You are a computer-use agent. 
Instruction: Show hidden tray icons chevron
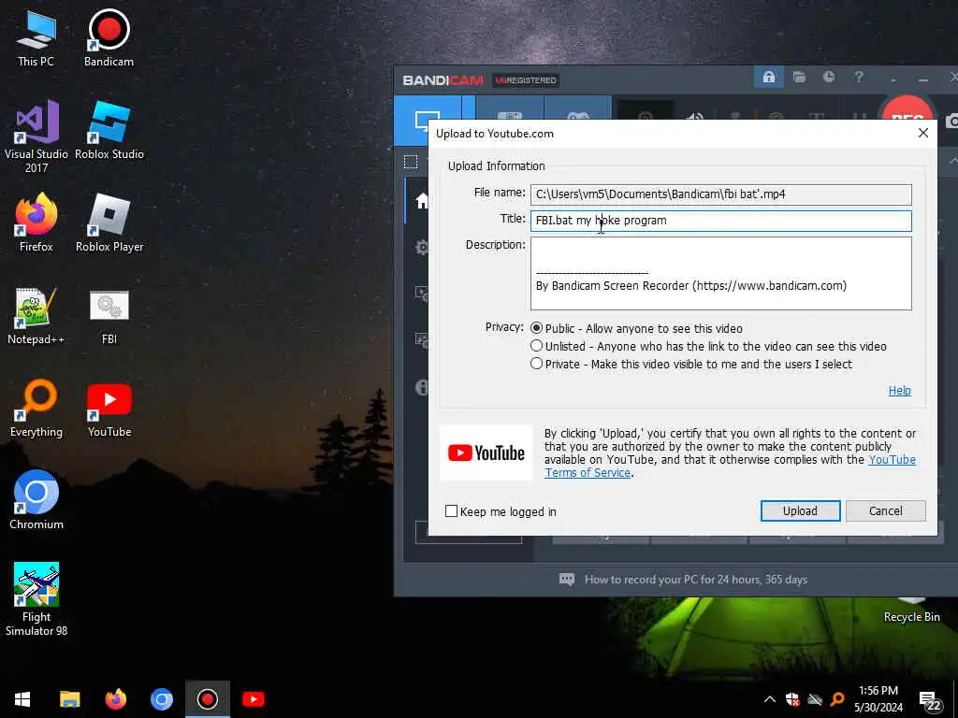click(x=769, y=699)
